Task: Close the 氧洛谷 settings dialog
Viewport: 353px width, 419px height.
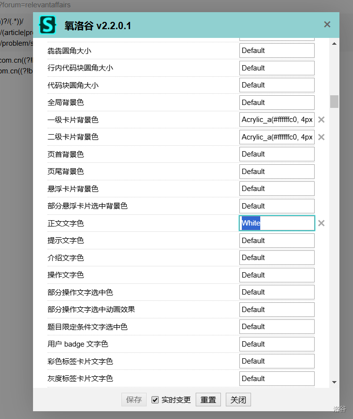Action: (327, 24)
